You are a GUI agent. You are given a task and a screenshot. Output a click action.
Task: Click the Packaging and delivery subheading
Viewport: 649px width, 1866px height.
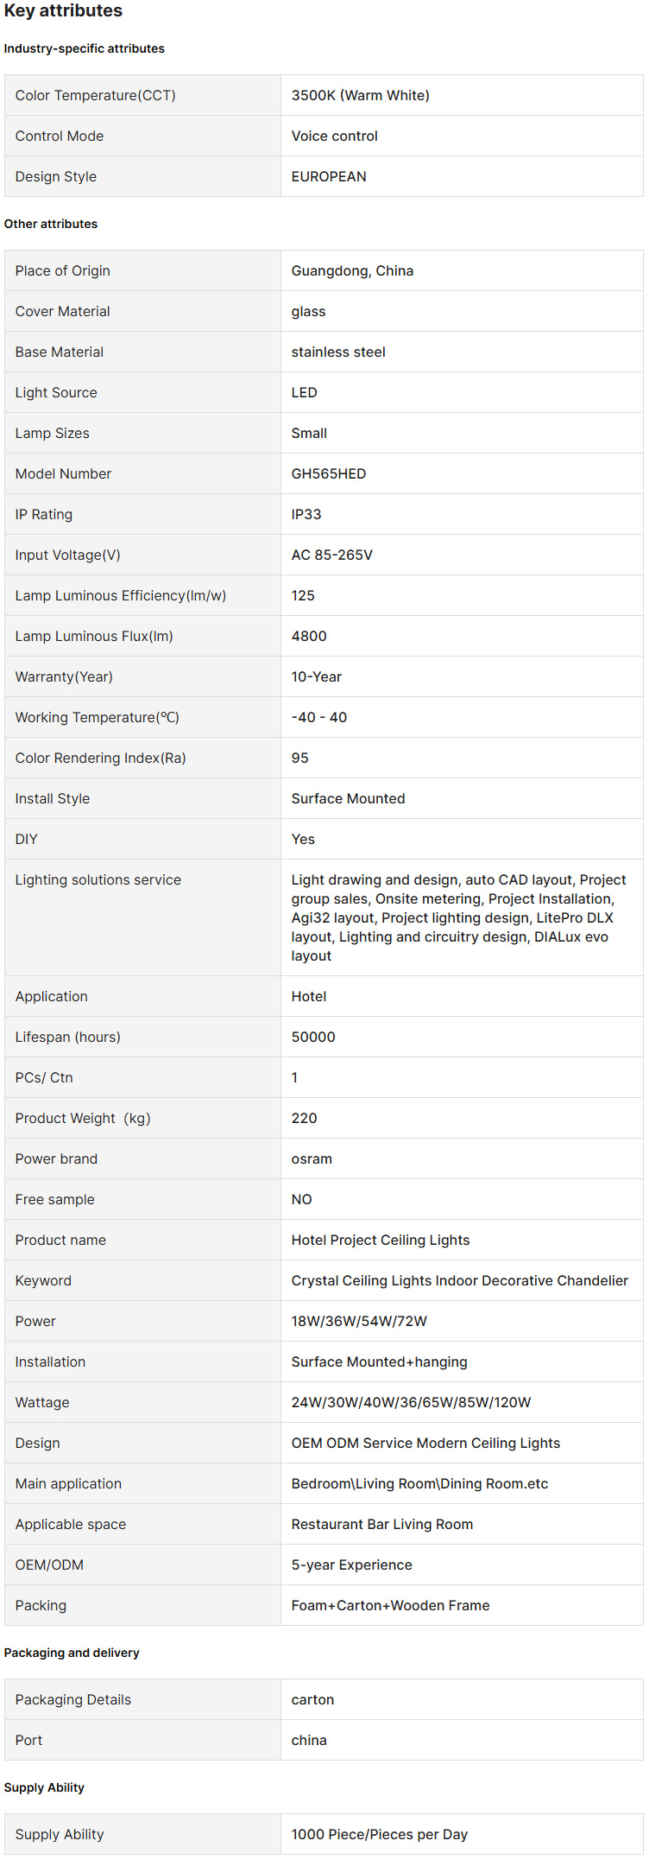pos(71,1653)
